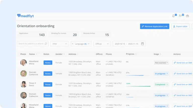This screenshot has height=108, width=193.
Task: Click the Export table button
Action: coord(180,26)
